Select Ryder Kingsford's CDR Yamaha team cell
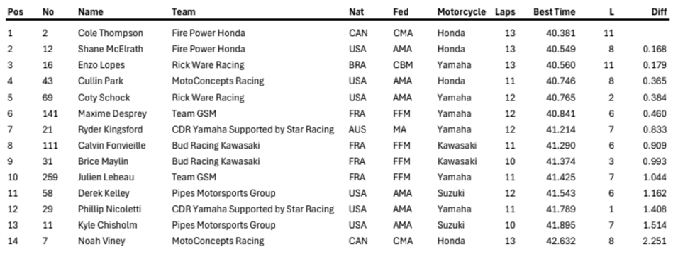Screen dimensions: 695x259 pyautogui.click(x=252, y=129)
